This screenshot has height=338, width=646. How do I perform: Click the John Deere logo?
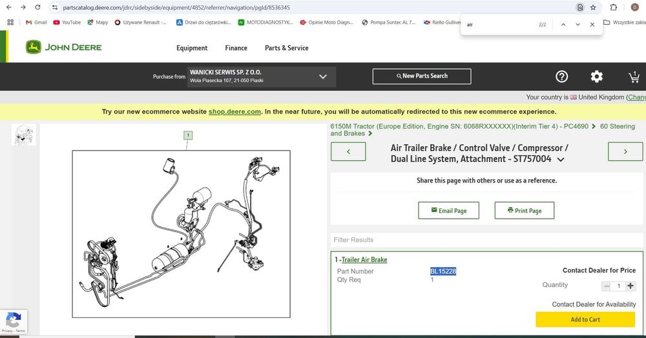click(x=63, y=47)
